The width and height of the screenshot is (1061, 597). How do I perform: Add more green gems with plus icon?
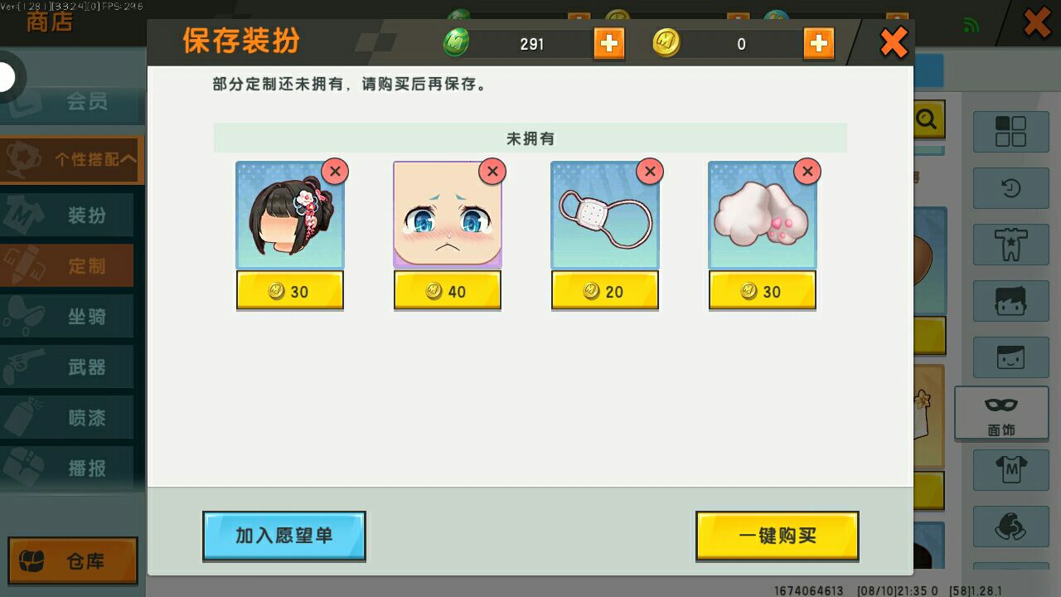[x=608, y=43]
